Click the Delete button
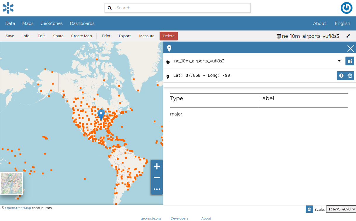 (168, 36)
